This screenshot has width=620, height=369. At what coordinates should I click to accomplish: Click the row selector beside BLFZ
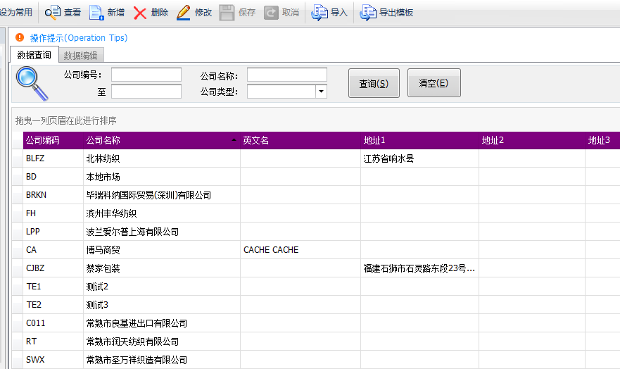[x=18, y=158]
